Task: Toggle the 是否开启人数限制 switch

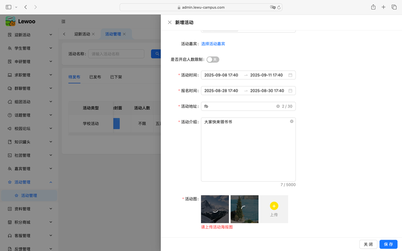Action: click(213, 60)
